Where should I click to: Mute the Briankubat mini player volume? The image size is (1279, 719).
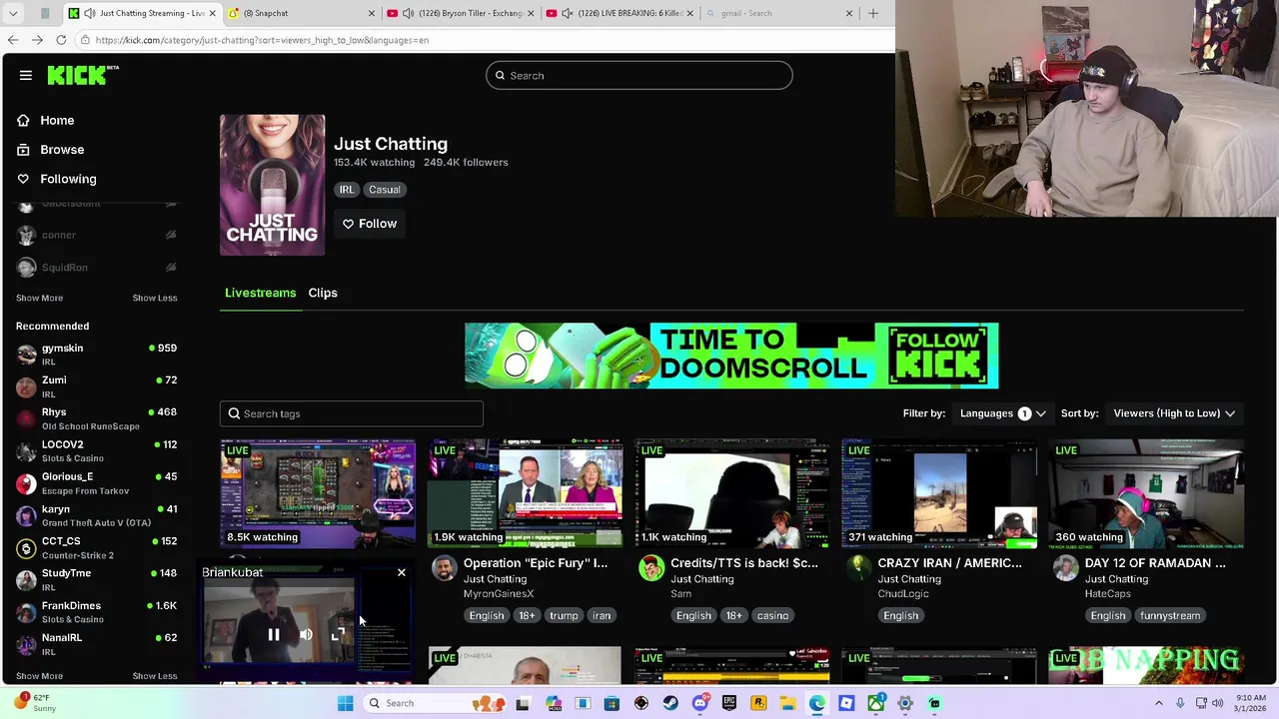point(306,634)
